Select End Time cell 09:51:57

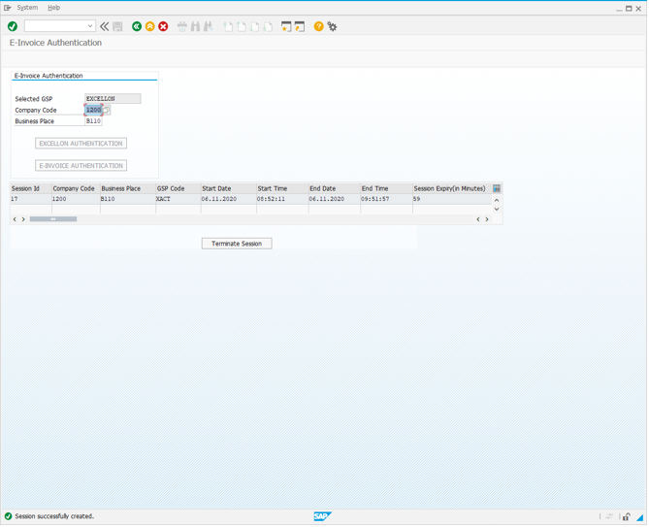386,199
